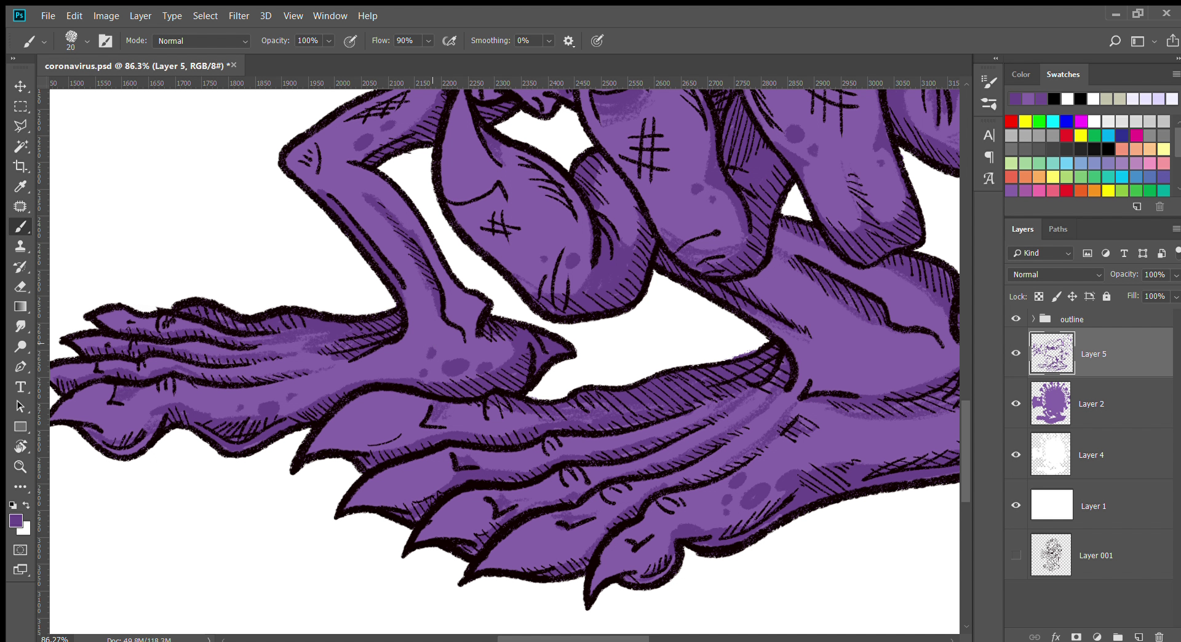Choose the Clone Stamp tool

click(x=20, y=247)
